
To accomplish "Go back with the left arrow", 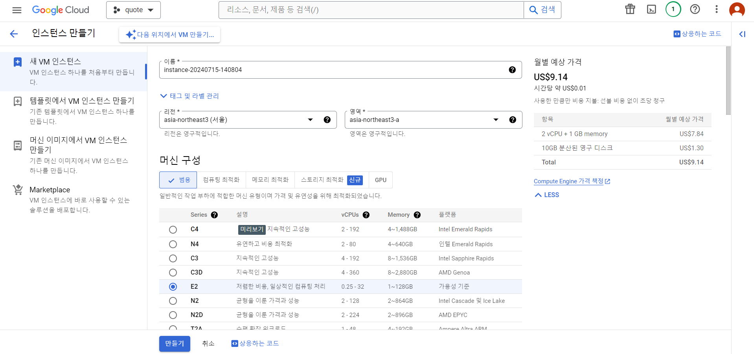I will tap(14, 34).
